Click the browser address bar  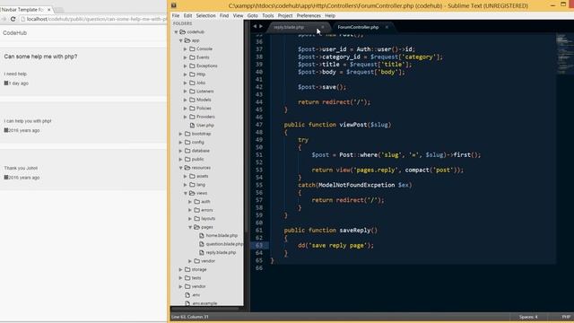tap(93, 19)
